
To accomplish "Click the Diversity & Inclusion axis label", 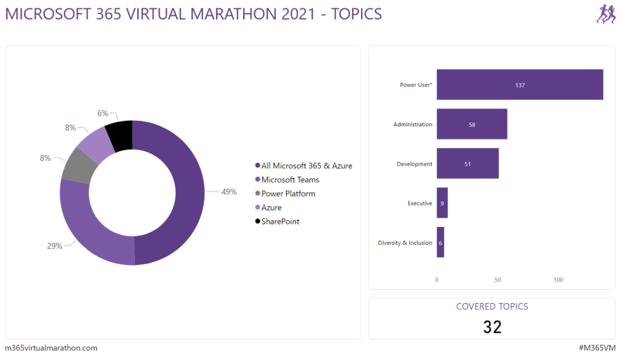I will coord(405,243).
